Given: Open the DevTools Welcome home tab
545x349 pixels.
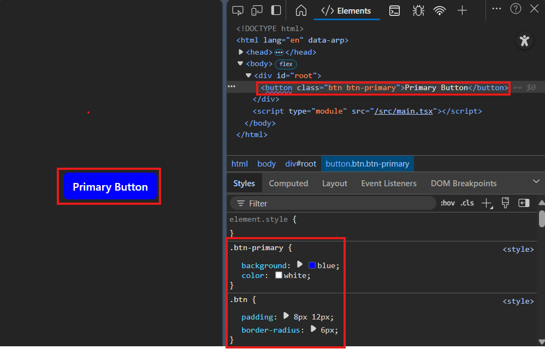Looking at the screenshot, I should 301,10.
